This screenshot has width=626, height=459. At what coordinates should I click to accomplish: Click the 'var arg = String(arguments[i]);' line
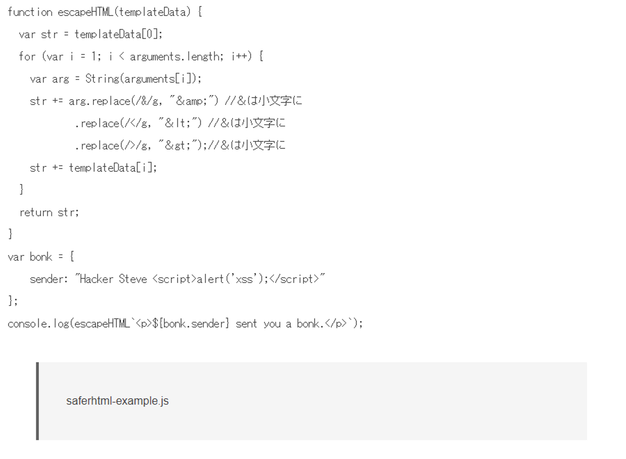click(x=116, y=79)
